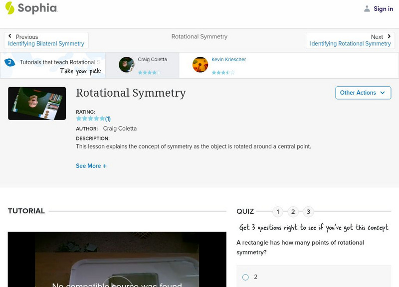The width and height of the screenshot is (399, 287).
Task: Select the radio button for answer 2
Action: 245,277
